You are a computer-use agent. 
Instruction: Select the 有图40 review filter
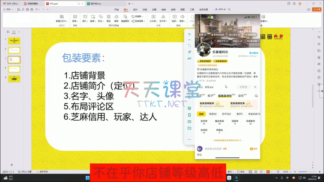pyautogui.click(x=213, y=114)
